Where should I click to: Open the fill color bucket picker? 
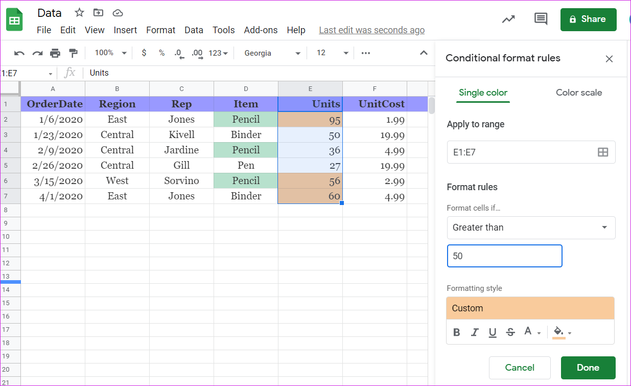tap(559, 333)
